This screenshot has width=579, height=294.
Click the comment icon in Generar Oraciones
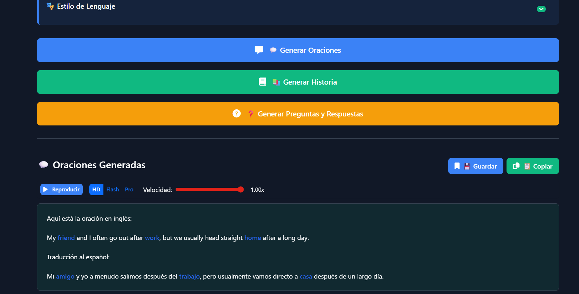tap(259, 50)
